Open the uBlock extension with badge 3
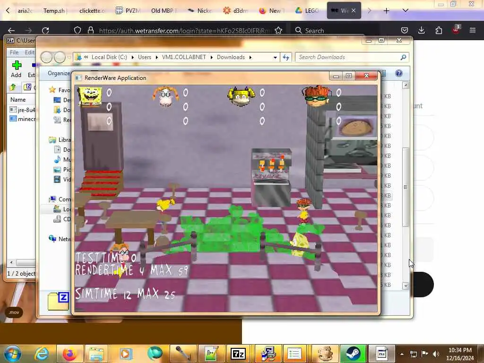The height and width of the screenshot is (363, 484). tap(456, 30)
